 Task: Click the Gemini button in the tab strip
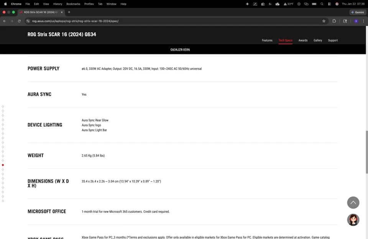click(x=357, y=12)
